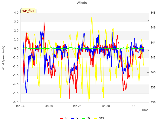
Task: Click the W legend label
Action: click(89, 118)
